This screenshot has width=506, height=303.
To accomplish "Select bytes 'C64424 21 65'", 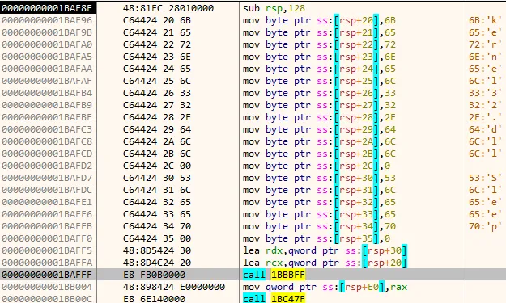I will pos(157,32).
